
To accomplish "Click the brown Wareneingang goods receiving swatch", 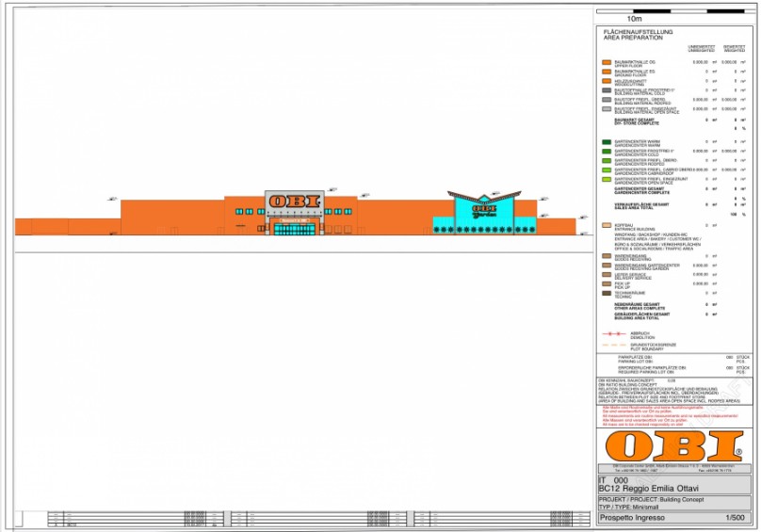I will tap(607, 256).
